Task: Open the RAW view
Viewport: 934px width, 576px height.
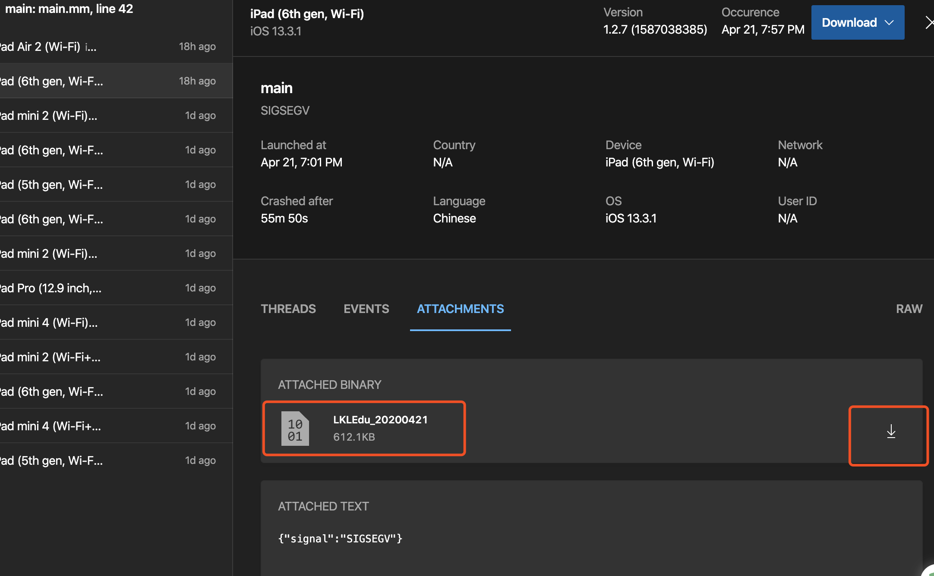Action: pos(909,309)
